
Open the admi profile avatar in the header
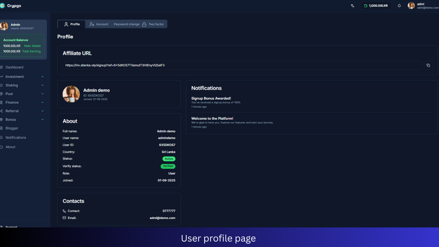[411, 5]
